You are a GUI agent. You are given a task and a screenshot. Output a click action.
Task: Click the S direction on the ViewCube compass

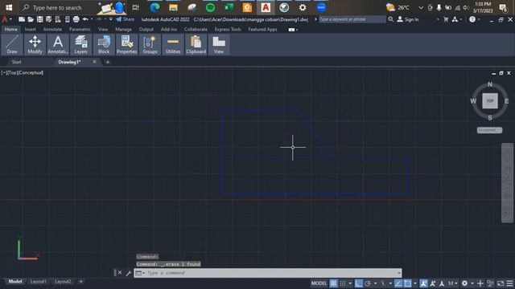[490, 118]
